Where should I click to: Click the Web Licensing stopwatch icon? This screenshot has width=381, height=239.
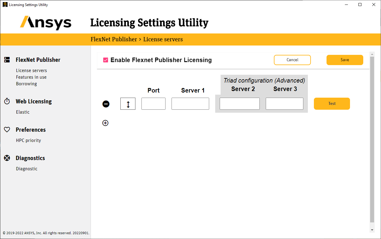7,101
